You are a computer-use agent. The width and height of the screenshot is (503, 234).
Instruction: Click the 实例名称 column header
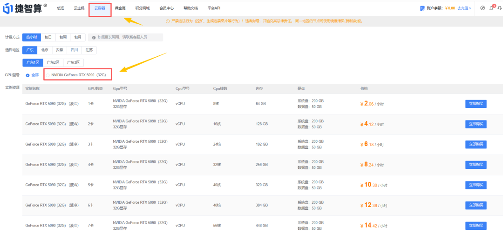click(33, 88)
